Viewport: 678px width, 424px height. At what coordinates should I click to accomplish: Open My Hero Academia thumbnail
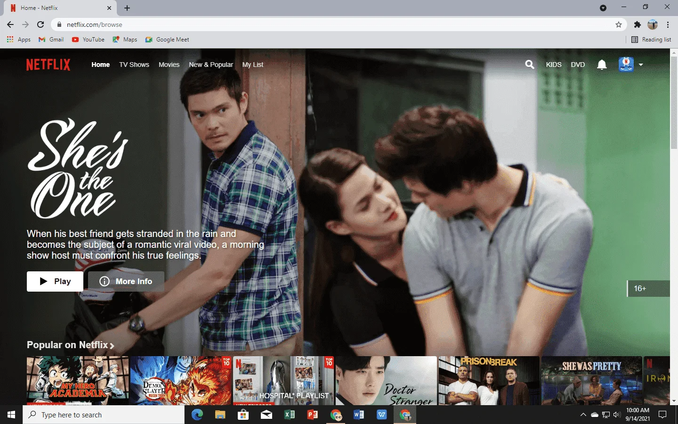[x=78, y=381]
